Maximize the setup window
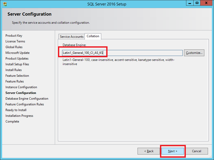Viewport: 214px width, 160px height. pyautogui.click(x=197, y=3)
